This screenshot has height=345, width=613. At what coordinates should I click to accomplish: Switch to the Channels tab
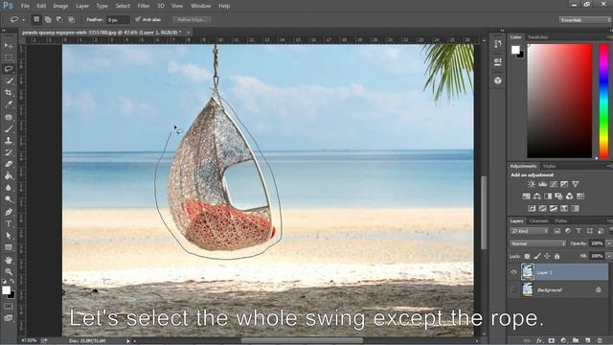(x=538, y=221)
